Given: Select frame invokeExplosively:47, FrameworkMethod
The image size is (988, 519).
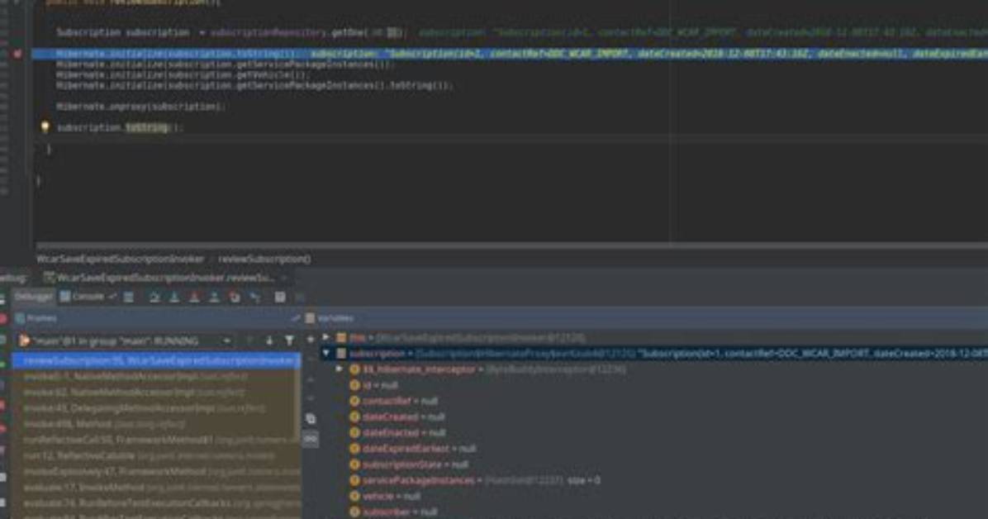Looking at the screenshot, I should point(155,472).
